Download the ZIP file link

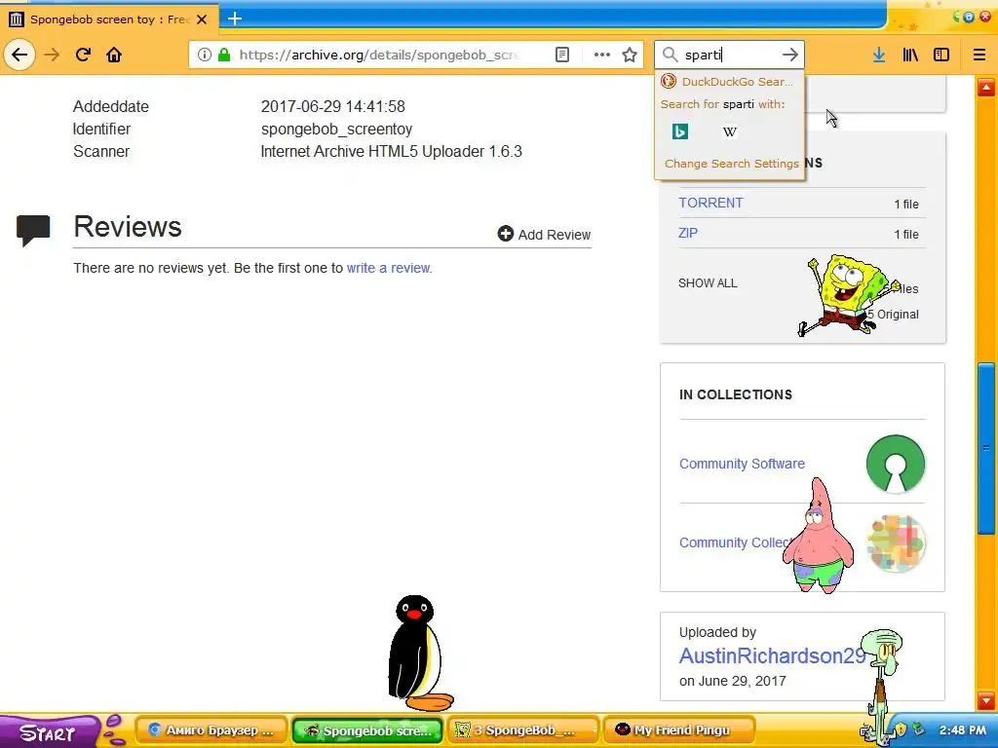tap(687, 233)
